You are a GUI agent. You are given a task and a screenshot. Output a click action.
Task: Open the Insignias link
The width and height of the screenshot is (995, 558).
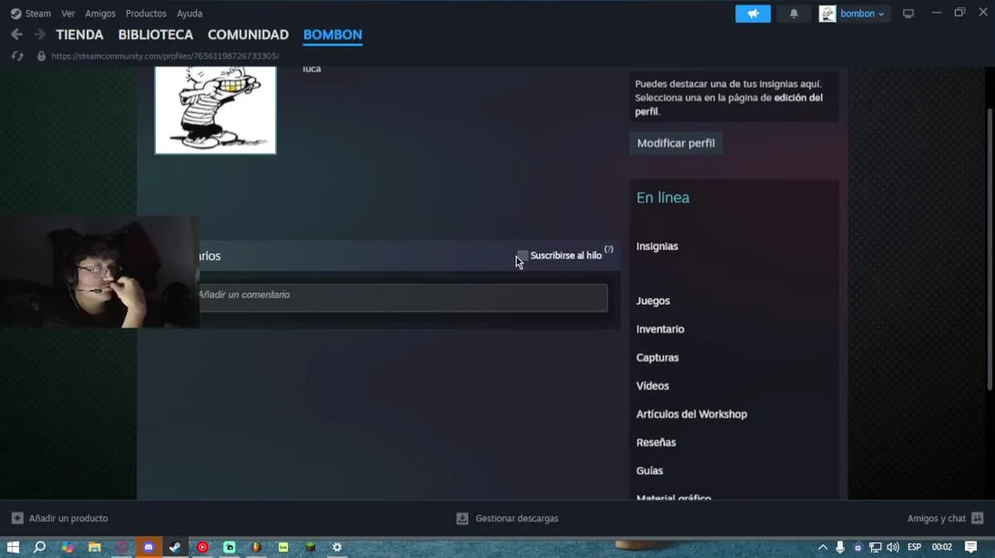point(657,246)
